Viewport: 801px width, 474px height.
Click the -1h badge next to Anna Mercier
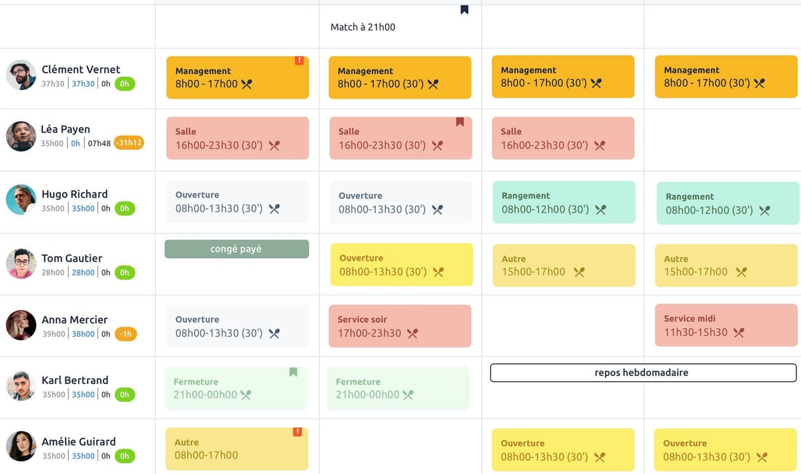point(125,333)
